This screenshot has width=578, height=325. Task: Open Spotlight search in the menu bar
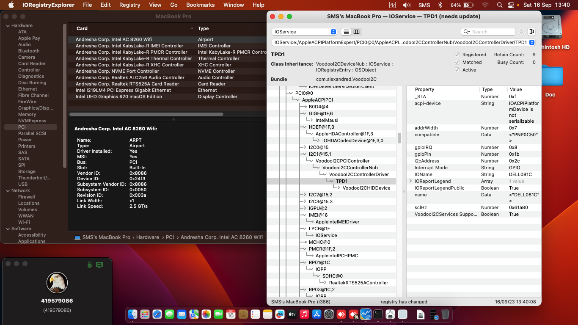pyautogui.click(x=500, y=5)
